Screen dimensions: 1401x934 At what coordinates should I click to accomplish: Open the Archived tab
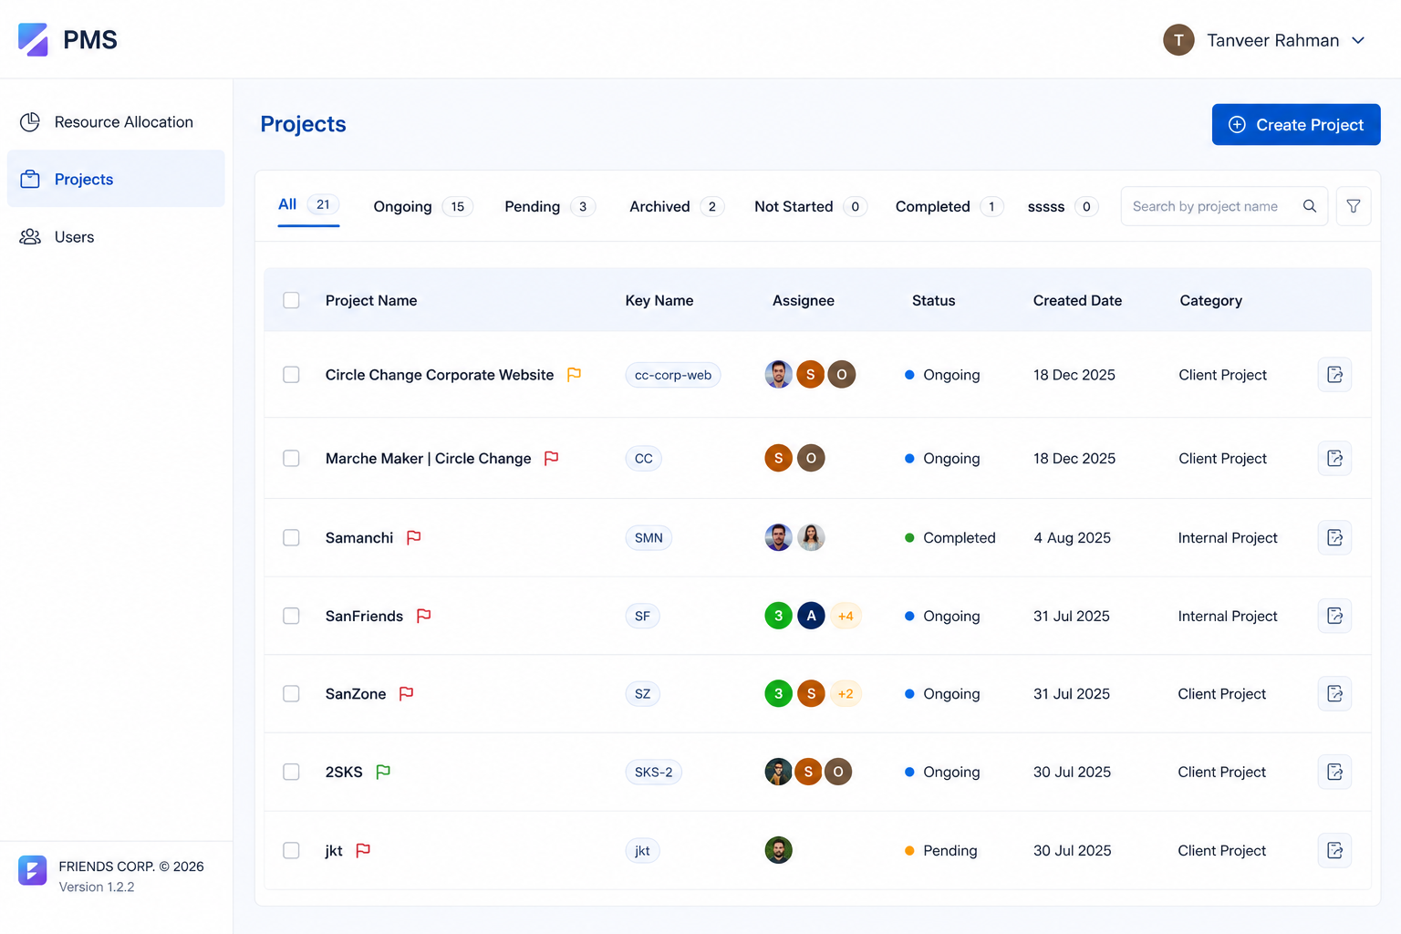[677, 207]
